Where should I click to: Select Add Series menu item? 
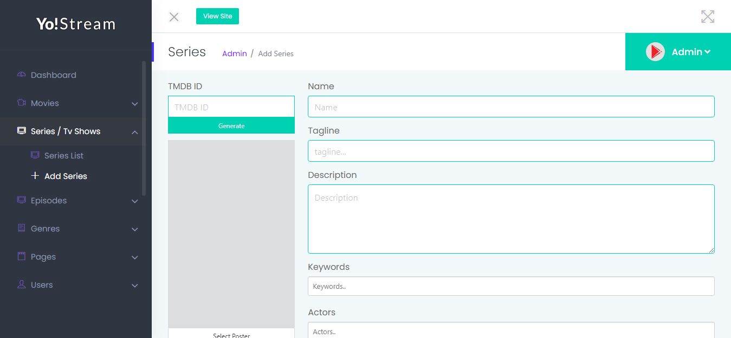pyautogui.click(x=66, y=176)
